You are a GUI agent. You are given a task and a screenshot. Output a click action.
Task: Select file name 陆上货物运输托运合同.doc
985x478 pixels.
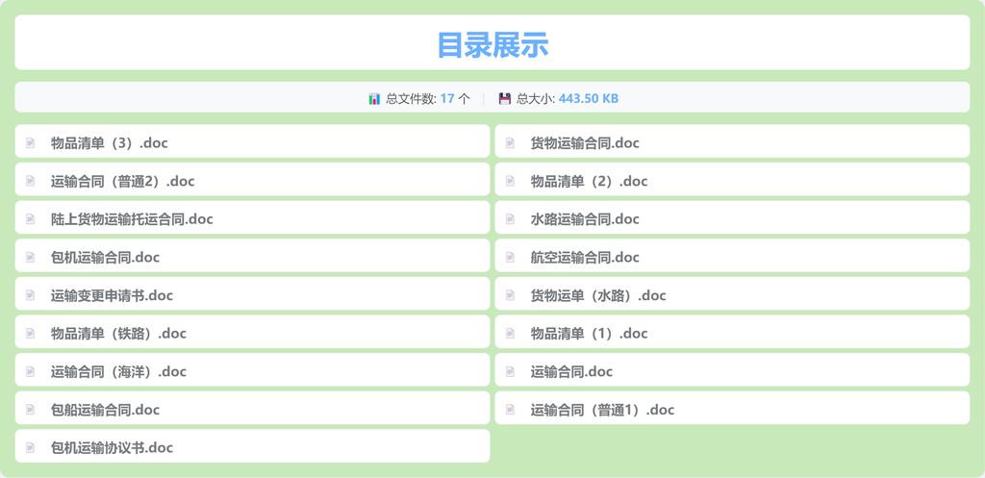click(x=132, y=219)
